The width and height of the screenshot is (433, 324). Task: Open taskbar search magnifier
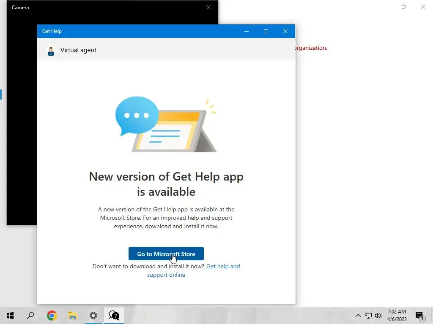coord(30,316)
